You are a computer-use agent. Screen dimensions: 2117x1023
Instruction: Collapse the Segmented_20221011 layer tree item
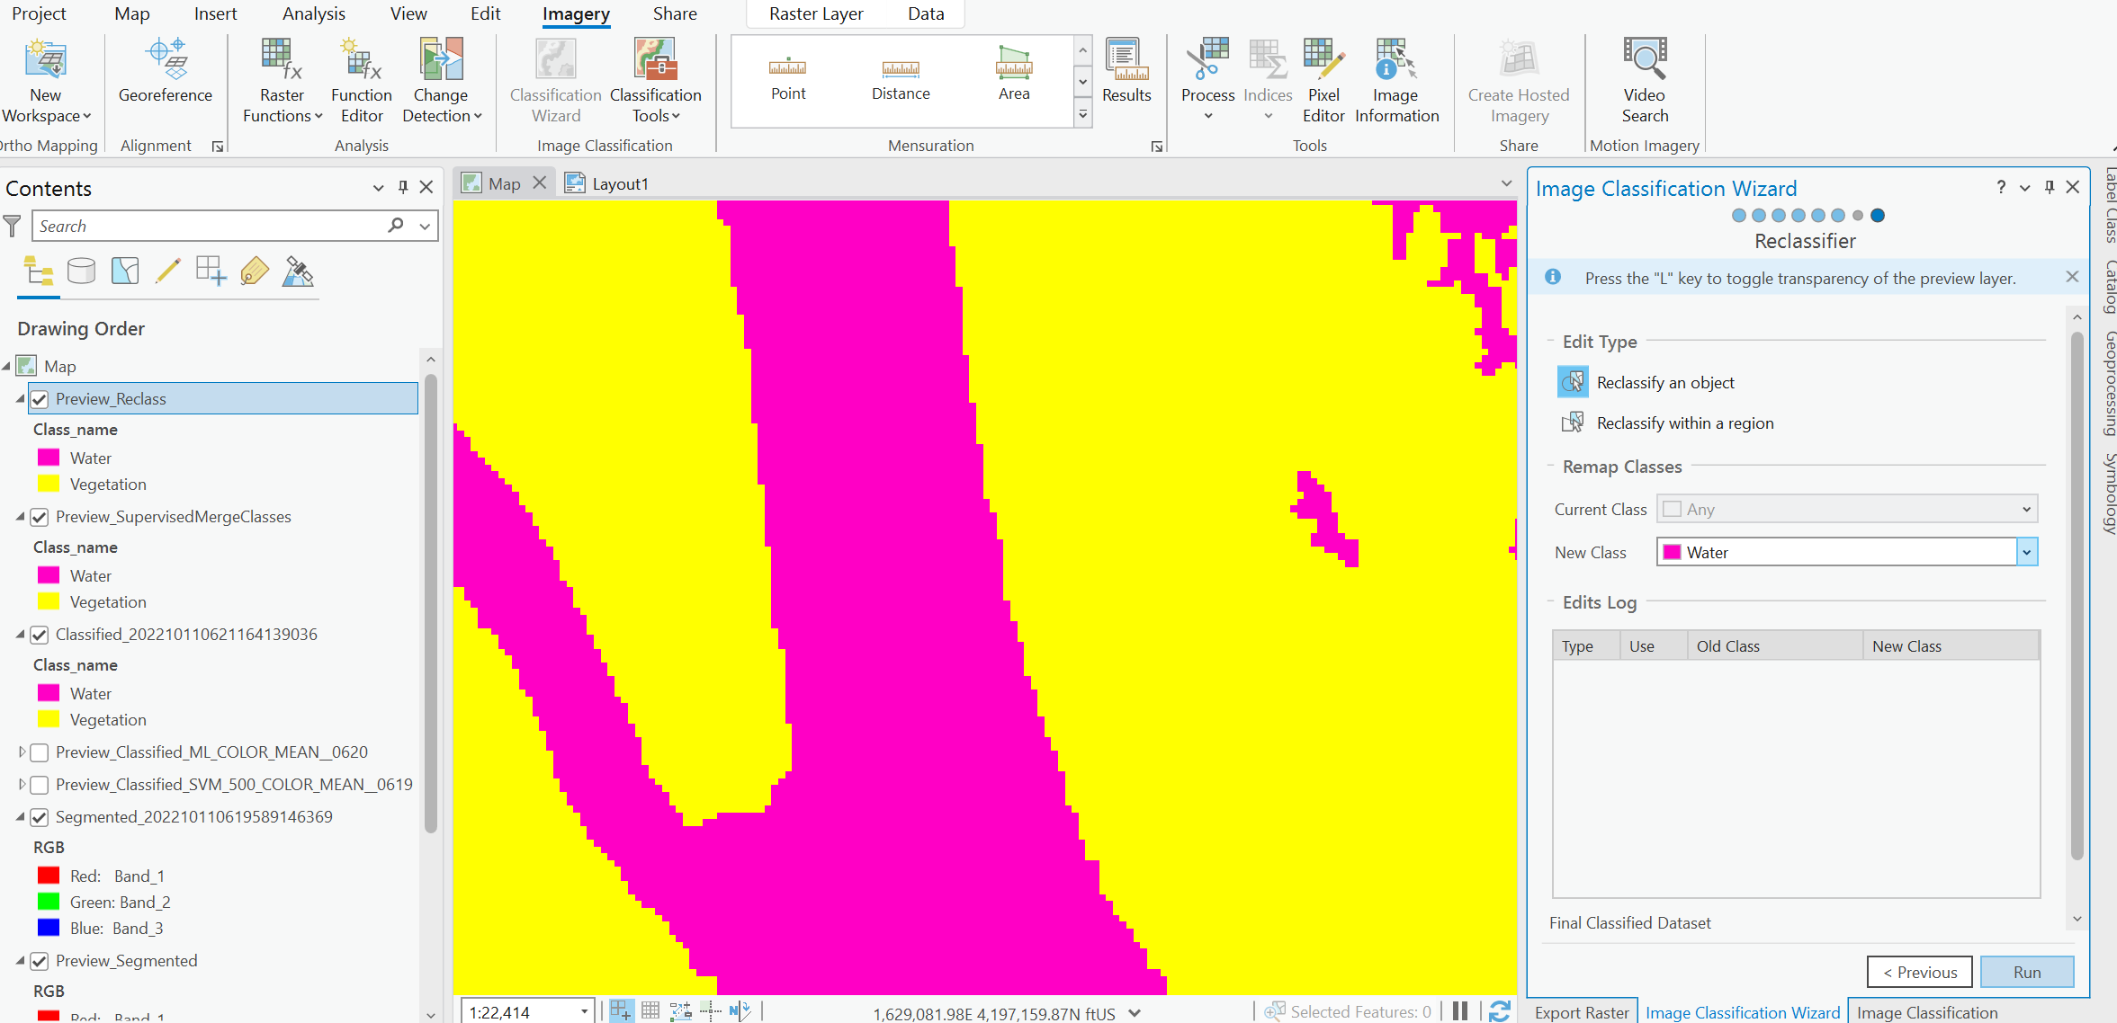(x=21, y=816)
